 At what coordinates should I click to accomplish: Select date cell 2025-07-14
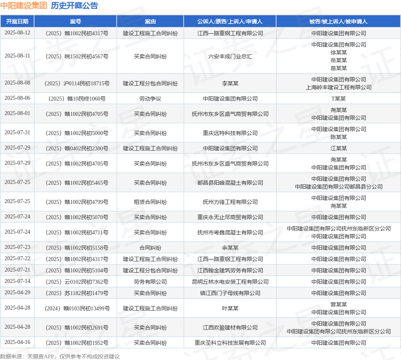pyautogui.click(x=17, y=281)
